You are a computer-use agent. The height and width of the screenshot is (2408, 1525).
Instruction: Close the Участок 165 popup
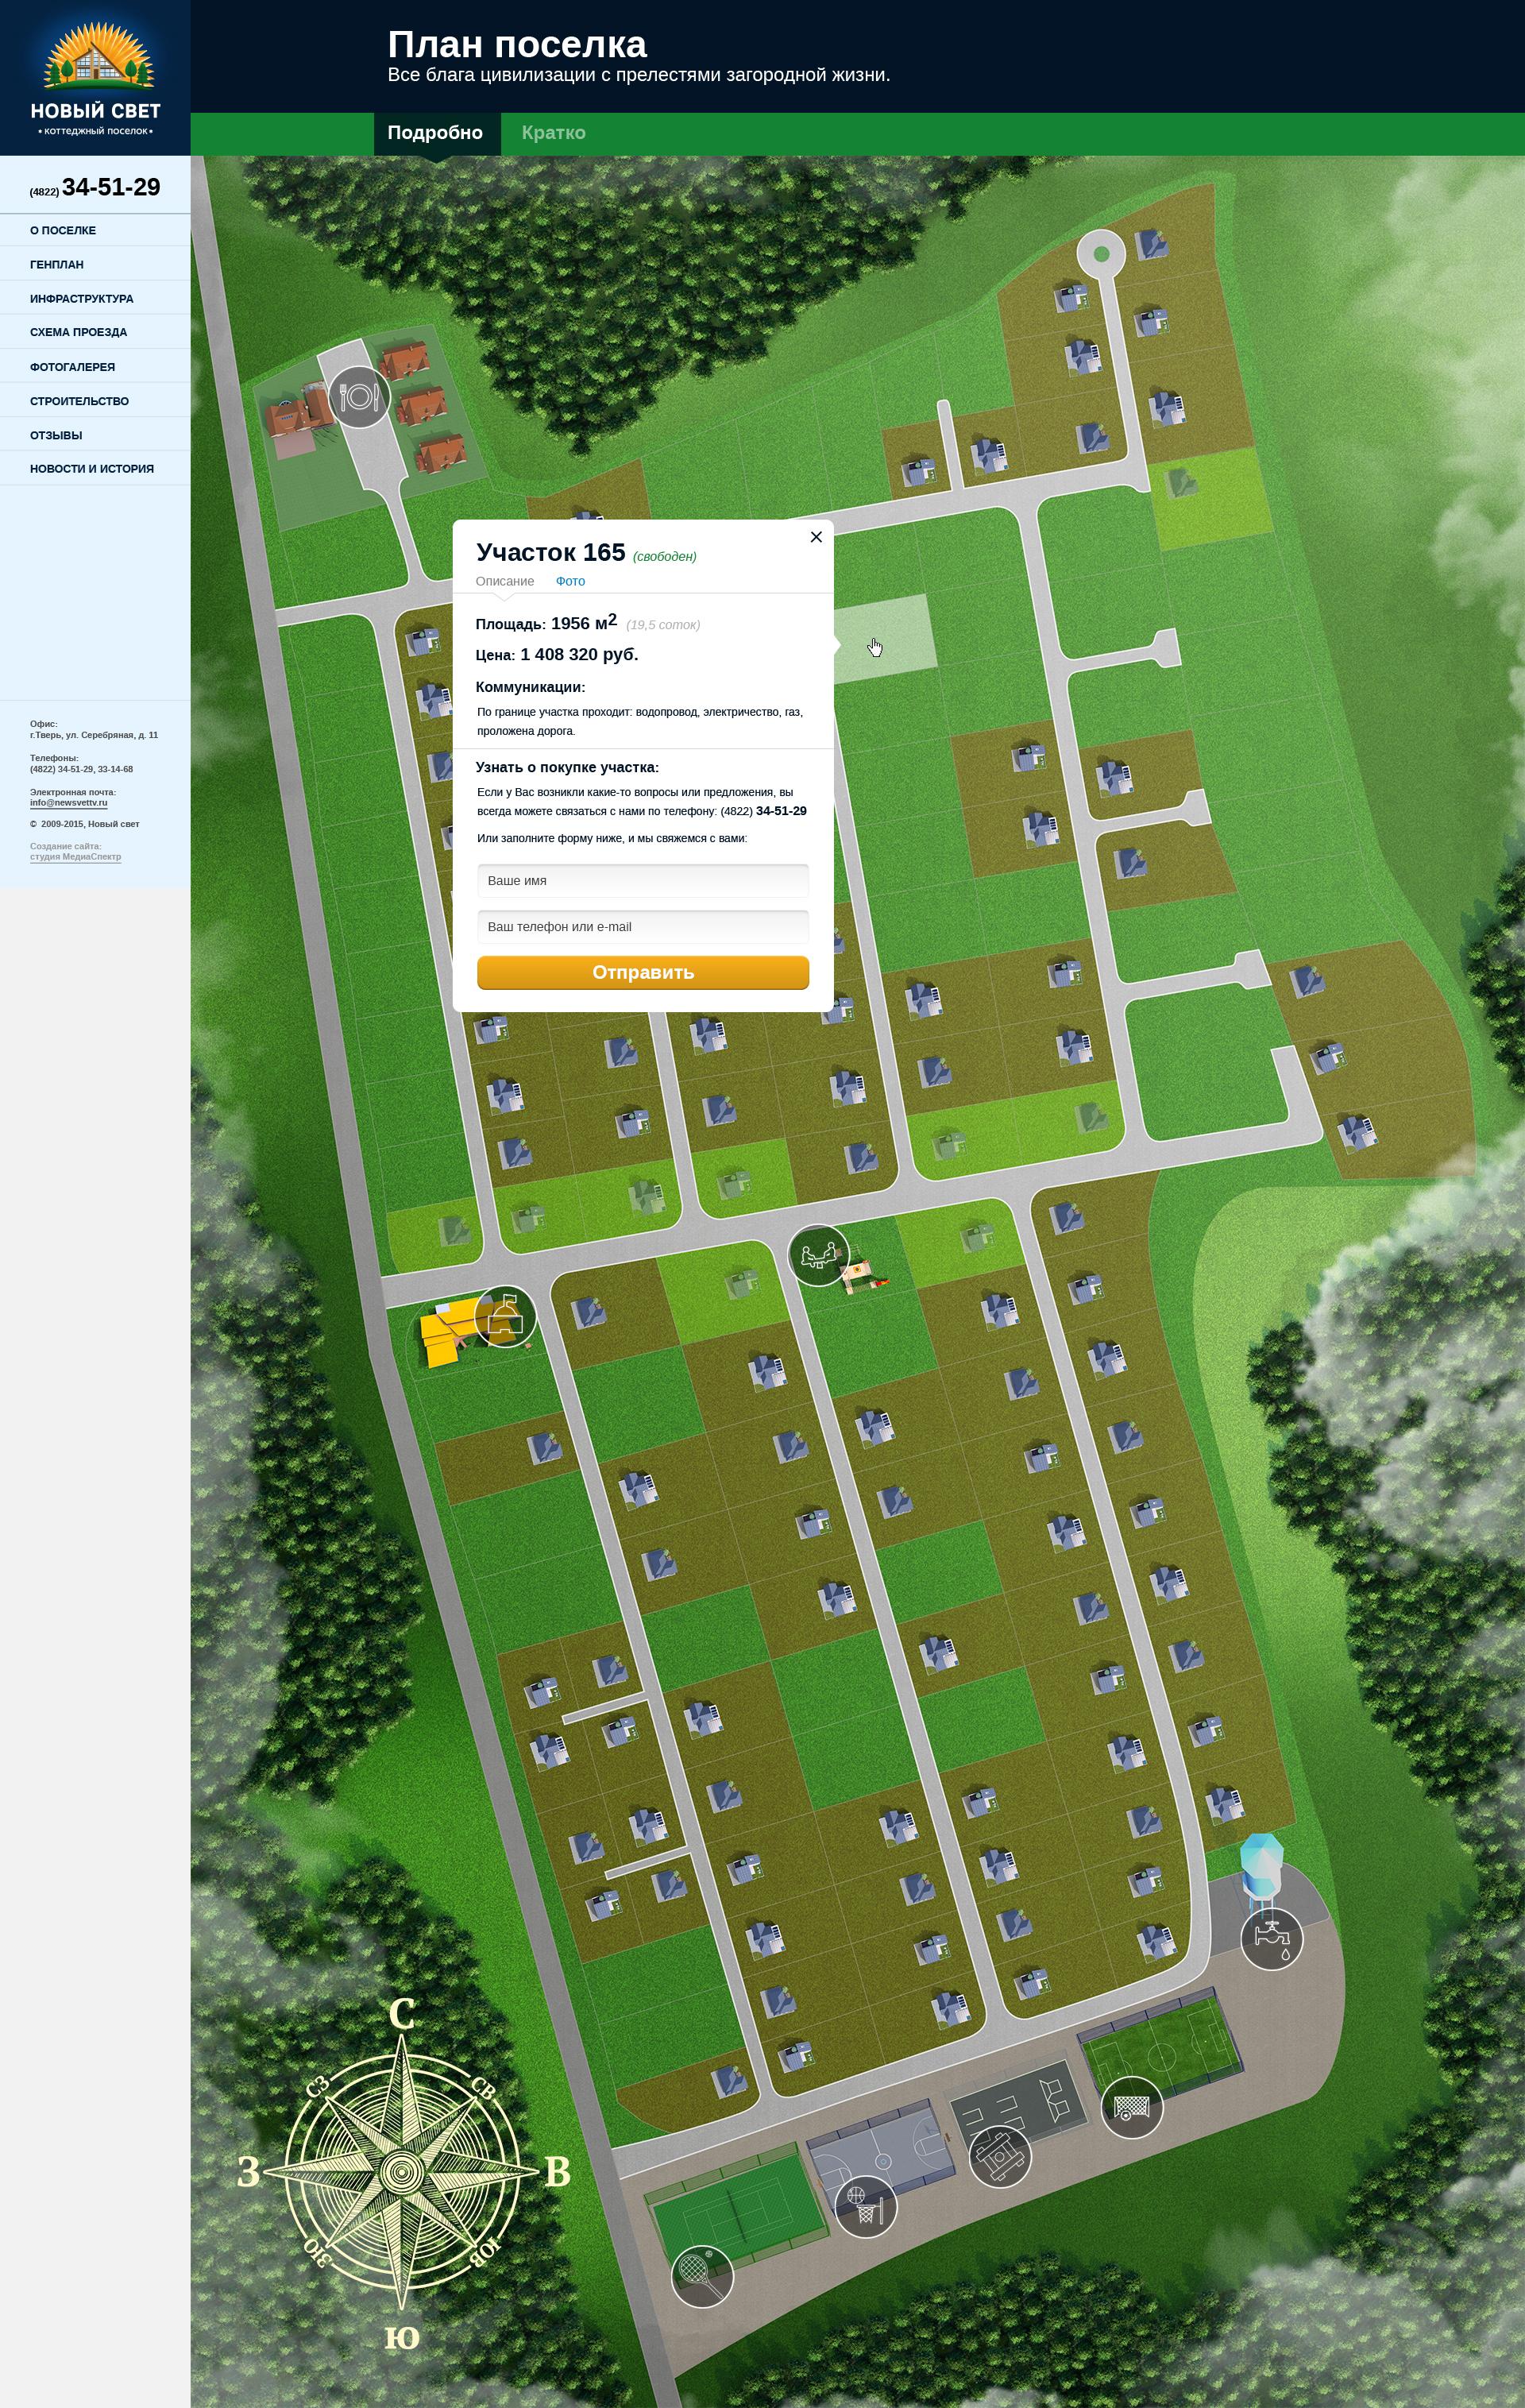[816, 537]
